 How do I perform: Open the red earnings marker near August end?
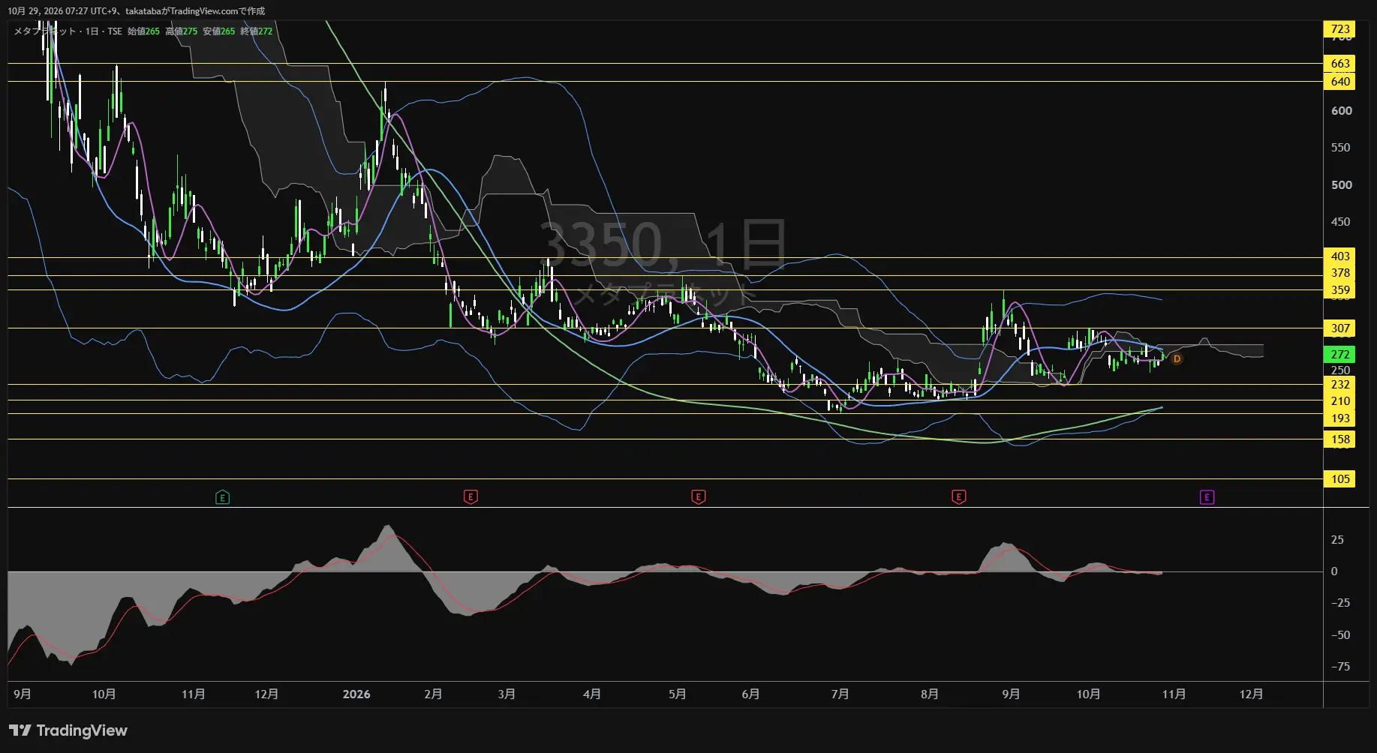(958, 497)
